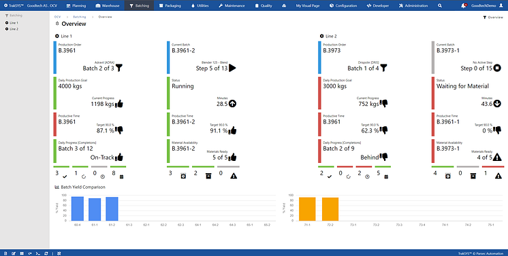508x256 pixels.
Task: Click thumbs-down icon beside 752 kgs
Action: pos(384,103)
